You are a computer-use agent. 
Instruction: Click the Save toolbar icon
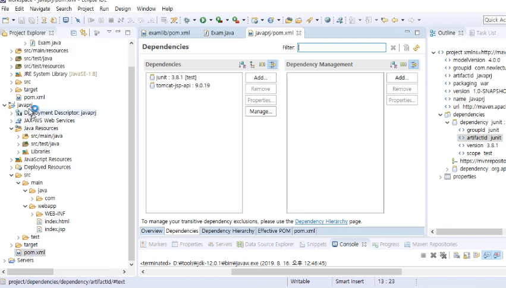(x=21, y=20)
